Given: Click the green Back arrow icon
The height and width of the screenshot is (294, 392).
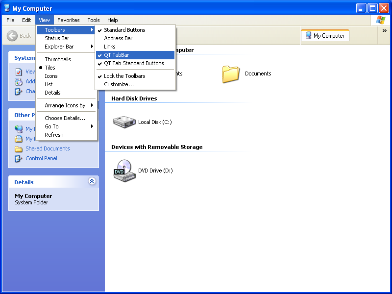Looking at the screenshot, I should (12, 36).
